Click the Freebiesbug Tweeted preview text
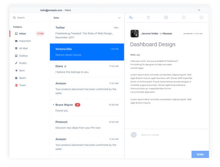 84,35
